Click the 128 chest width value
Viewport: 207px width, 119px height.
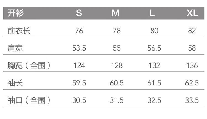click(117, 65)
